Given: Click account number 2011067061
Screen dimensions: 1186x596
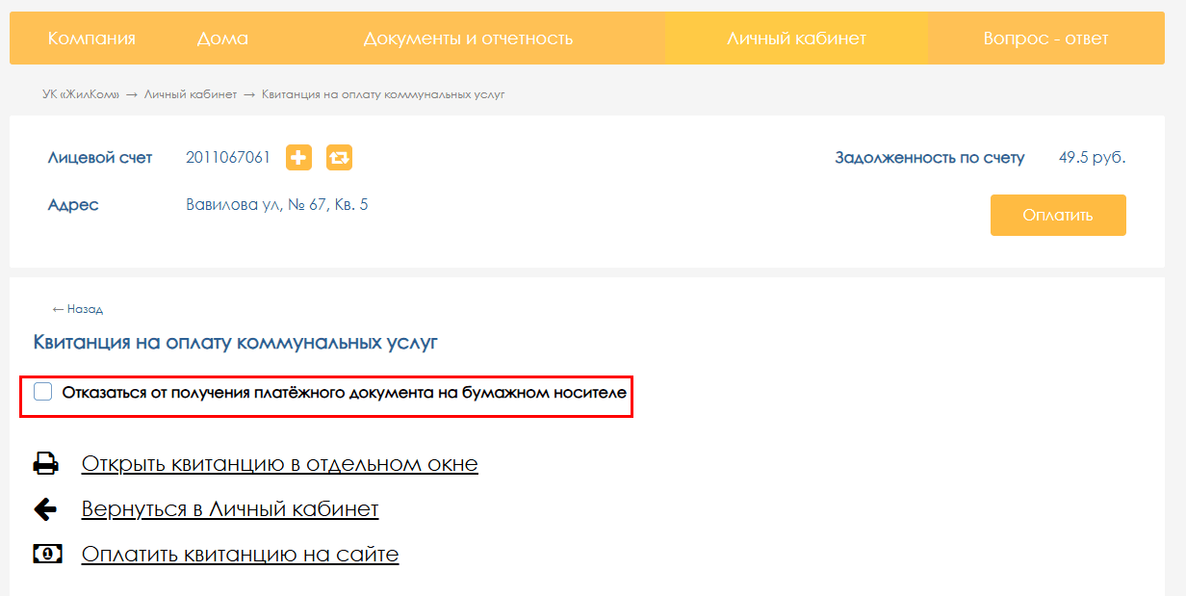Looking at the screenshot, I should [x=228, y=157].
